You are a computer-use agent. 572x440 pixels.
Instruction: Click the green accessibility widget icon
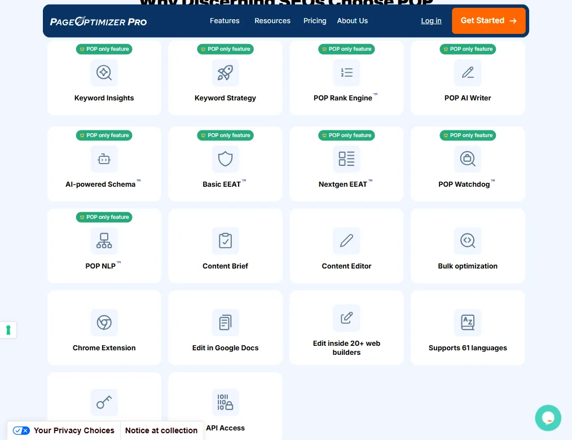tap(8, 330)
